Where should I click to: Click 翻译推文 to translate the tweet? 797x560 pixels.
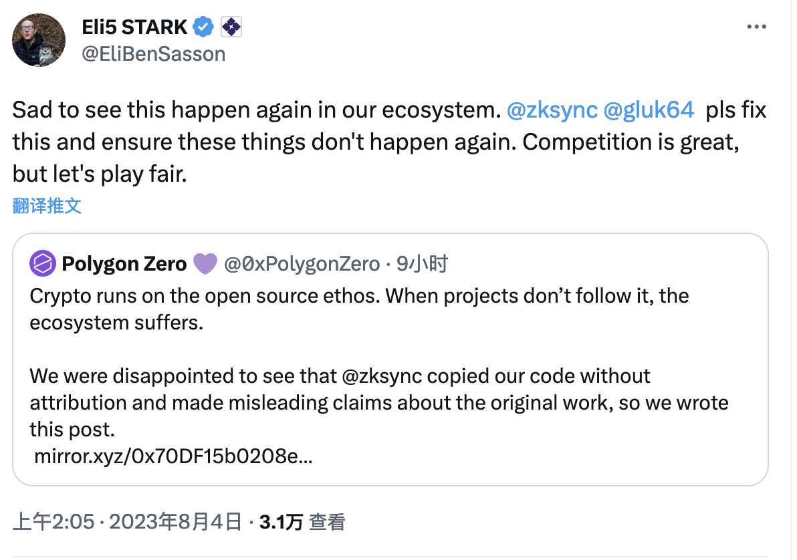tap(47, 206)
